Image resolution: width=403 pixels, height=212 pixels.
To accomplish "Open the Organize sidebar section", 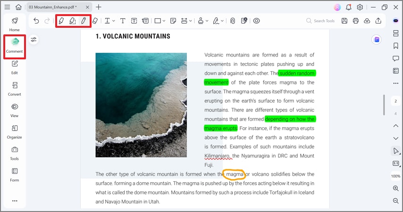I will 14,132.
